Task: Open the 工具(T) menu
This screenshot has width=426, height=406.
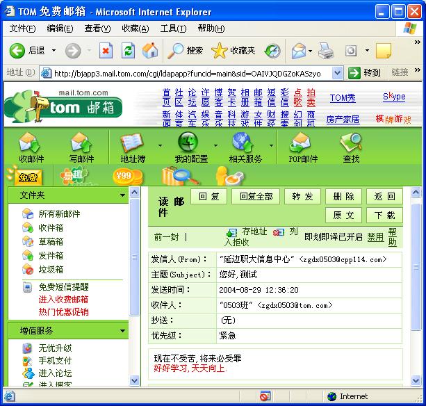Action: pyautogui.click(x=172, y=29)
